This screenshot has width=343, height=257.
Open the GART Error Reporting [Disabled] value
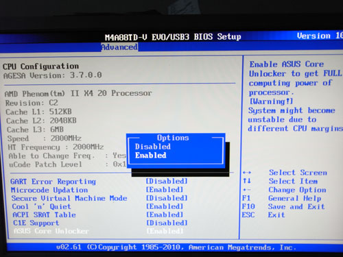click(x=167, y=181)
